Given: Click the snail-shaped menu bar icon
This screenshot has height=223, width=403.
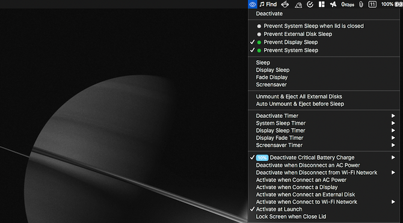Looking at the screenshot, I should click(298, 4).
